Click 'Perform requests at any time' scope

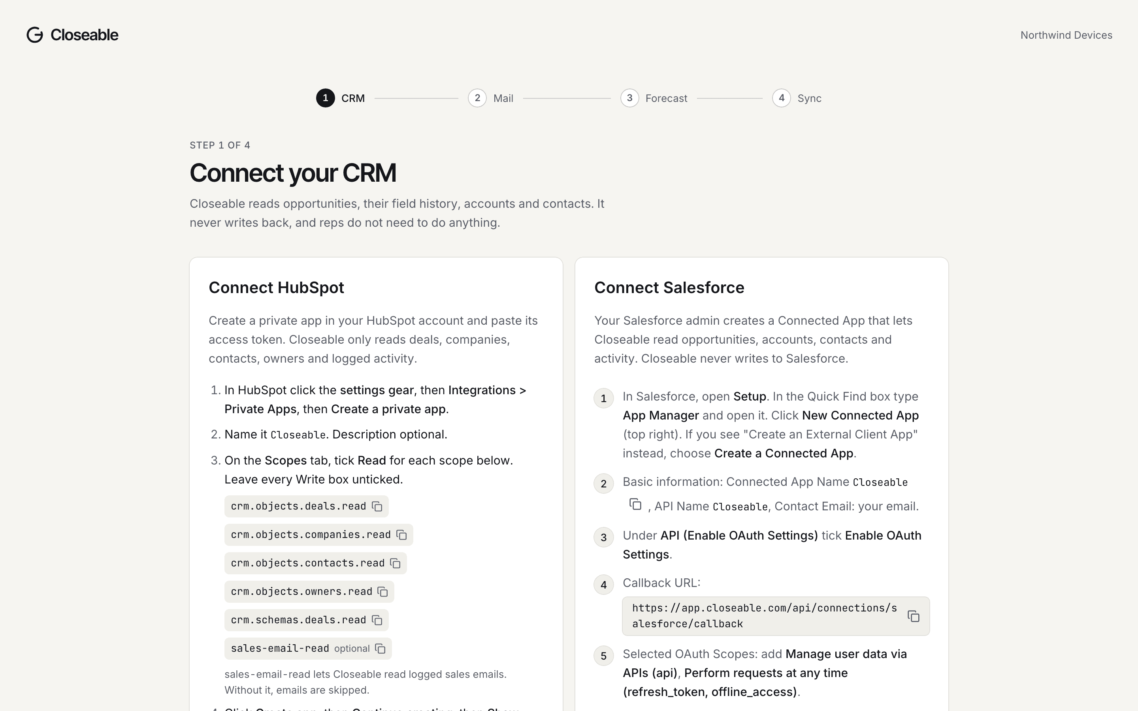765,673
